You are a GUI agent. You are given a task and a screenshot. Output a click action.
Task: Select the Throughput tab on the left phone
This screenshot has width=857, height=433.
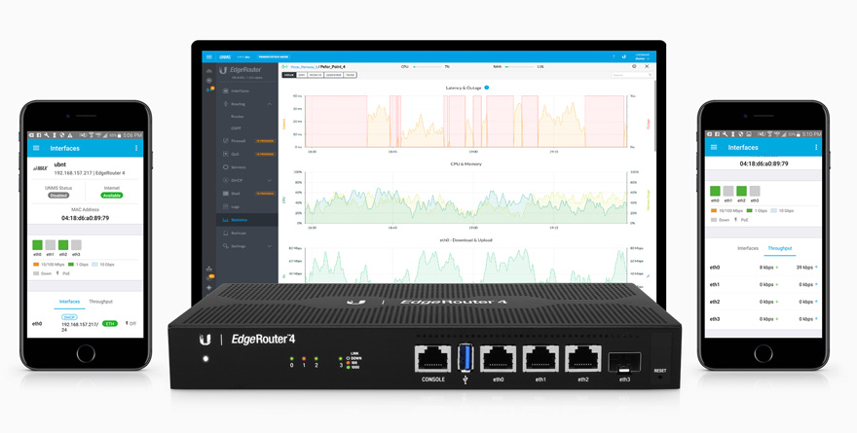click(x=101, y=302)
